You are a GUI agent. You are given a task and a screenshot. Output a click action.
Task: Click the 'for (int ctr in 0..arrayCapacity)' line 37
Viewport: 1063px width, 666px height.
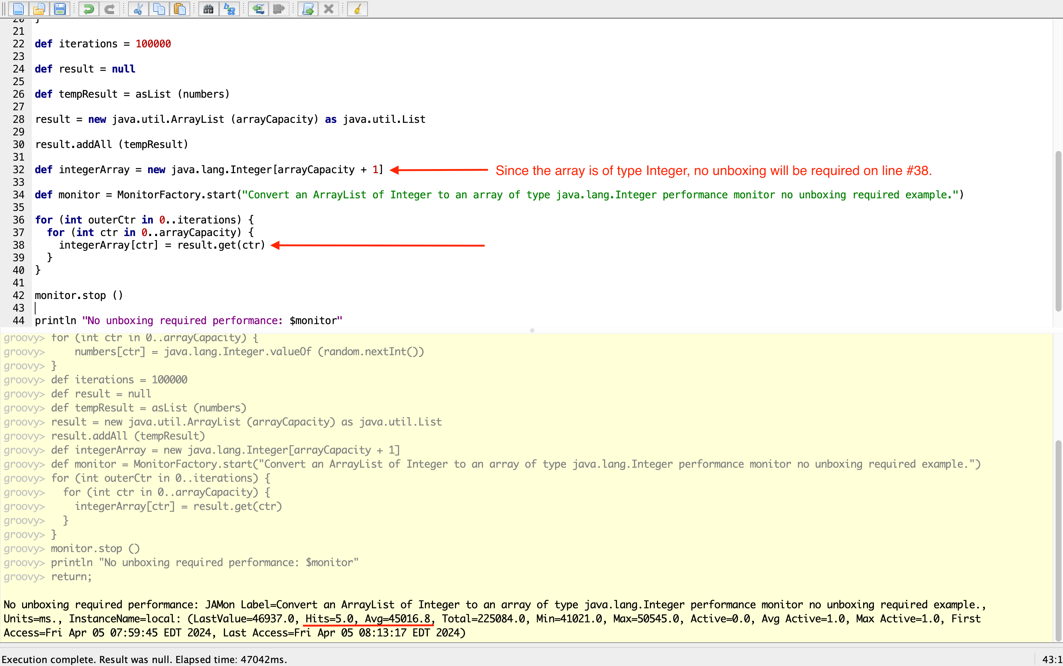[150, 232]
